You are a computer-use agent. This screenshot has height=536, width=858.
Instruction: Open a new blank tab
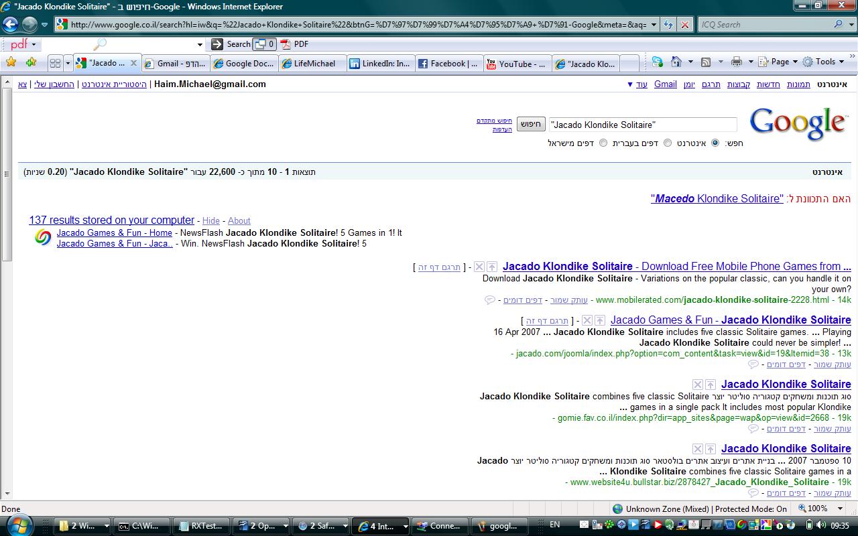click(629, 64)
